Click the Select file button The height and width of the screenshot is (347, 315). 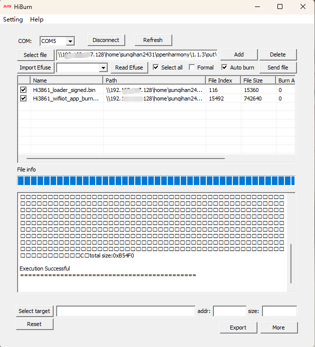(36, 55)
